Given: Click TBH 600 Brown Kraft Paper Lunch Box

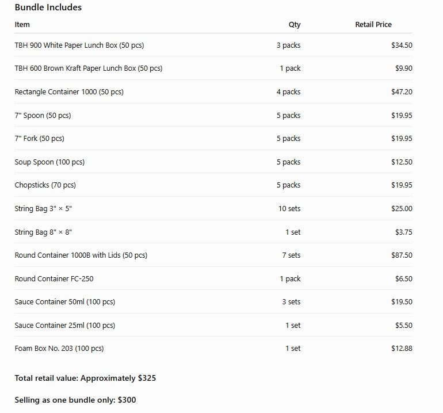Looking at the screenshot, I should 89,68.
